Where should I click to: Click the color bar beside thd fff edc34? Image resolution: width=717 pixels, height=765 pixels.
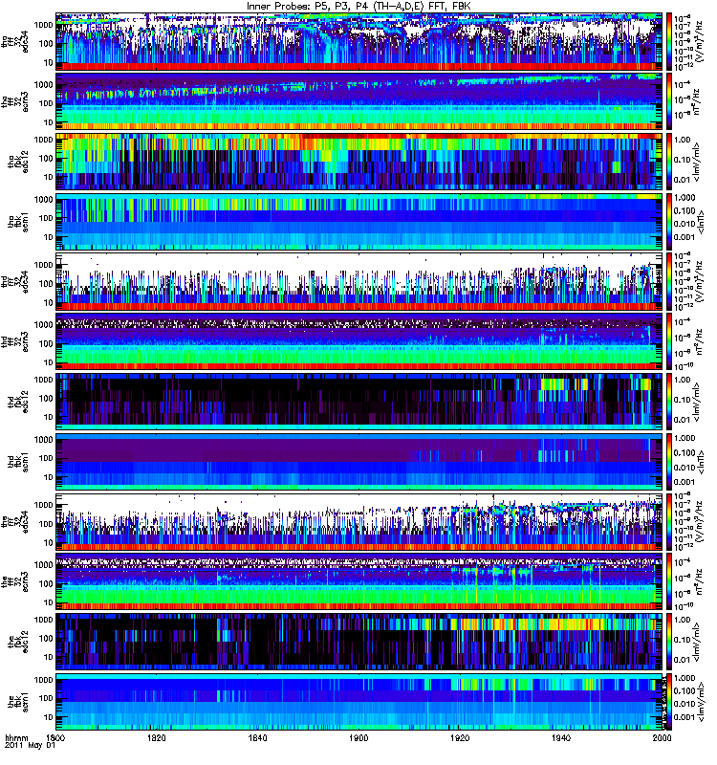click(669, 281)
